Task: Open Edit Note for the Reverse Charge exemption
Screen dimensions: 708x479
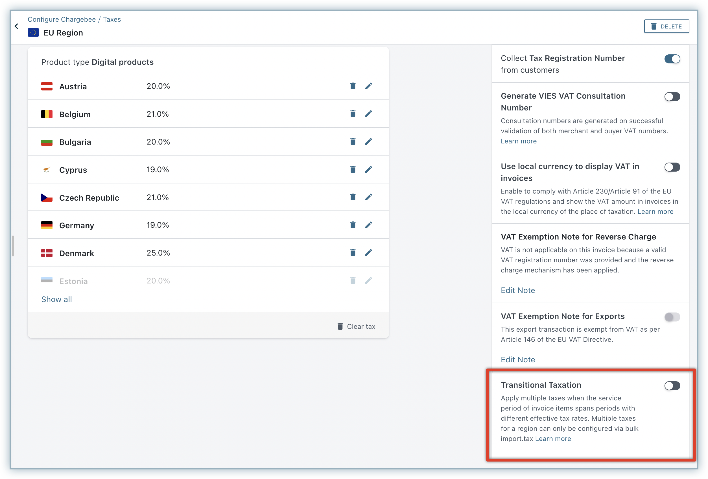Action: [518, 290]
